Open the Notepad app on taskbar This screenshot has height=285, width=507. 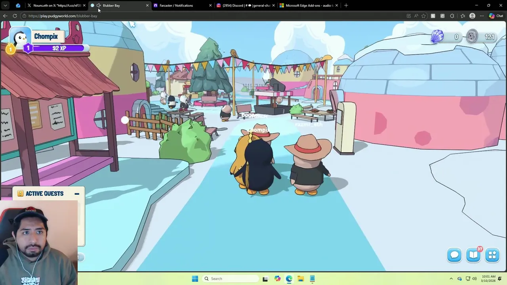tap(312, 279)
